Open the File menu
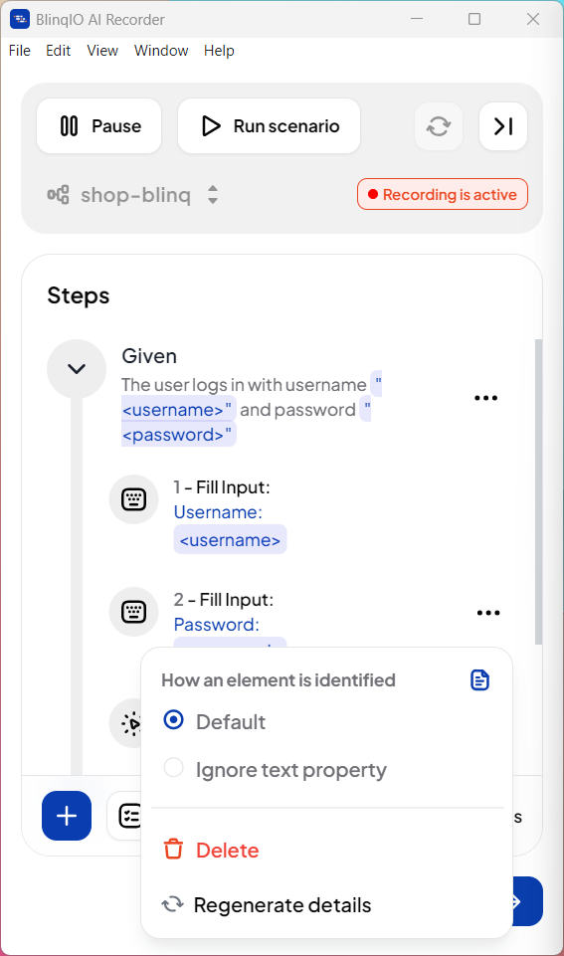The width and height of the screenshot is (564, 956). tap(20, 51)
